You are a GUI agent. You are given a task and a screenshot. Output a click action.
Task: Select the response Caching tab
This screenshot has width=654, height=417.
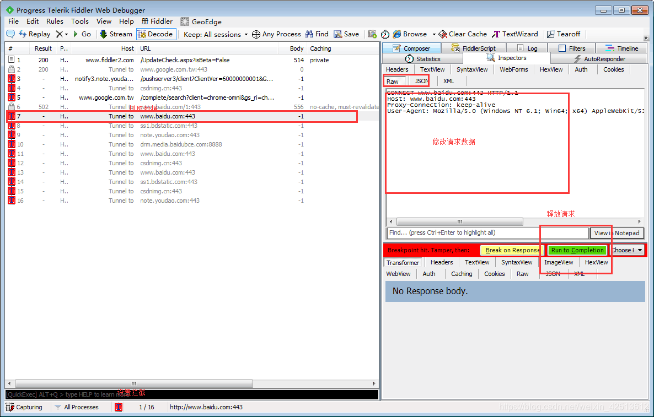pyautogui.click(x=462, y=274)
